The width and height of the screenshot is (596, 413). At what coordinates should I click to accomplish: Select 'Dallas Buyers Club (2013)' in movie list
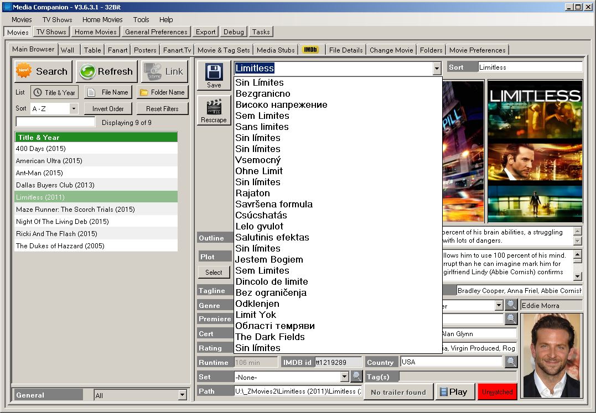(x=96, y=185)
